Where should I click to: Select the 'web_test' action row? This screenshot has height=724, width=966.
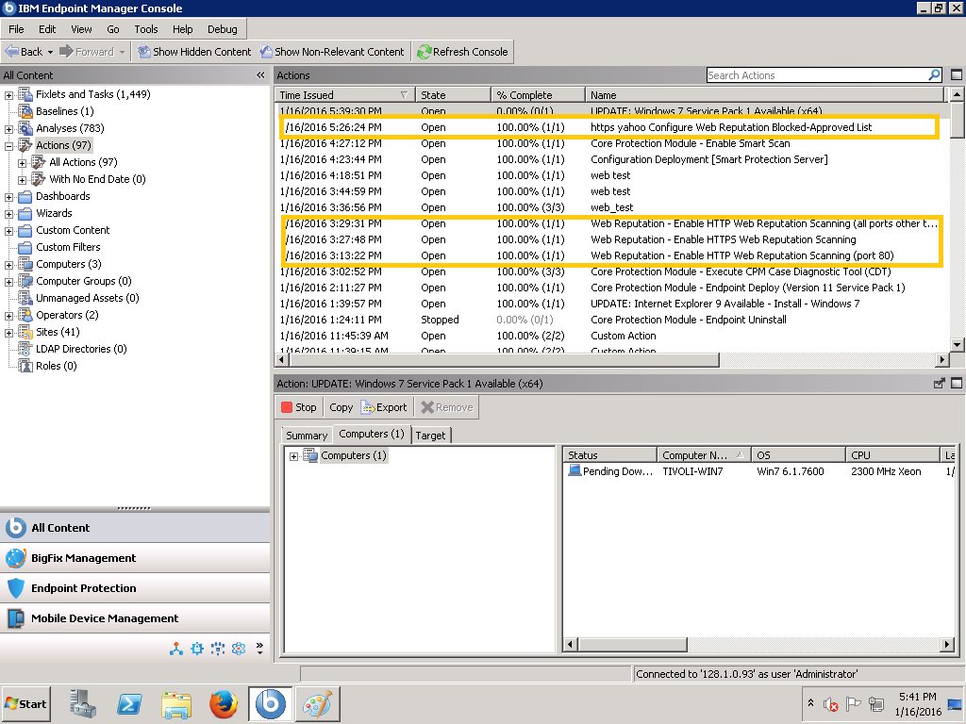tap(609, 207)
